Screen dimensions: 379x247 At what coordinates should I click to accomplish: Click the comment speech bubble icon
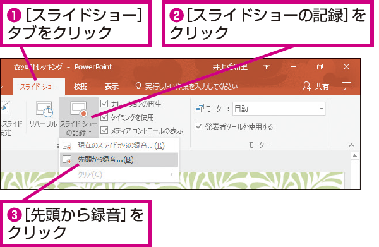[x=346, y=87]
